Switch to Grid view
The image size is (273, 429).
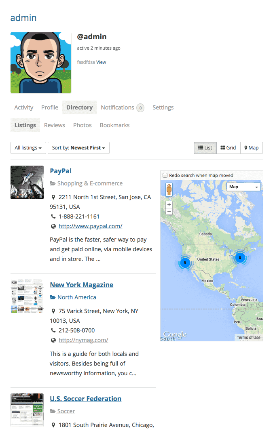pyautogui.click(x=228, y=148)
